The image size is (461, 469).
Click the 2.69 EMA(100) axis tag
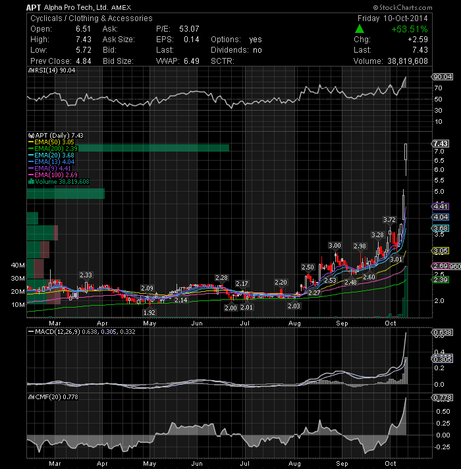coord(441,266)
